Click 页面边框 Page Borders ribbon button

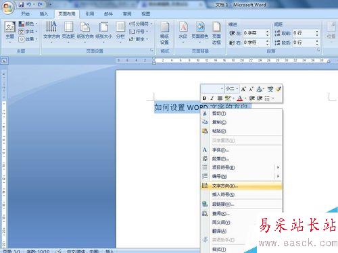click(x=216, y=33)
